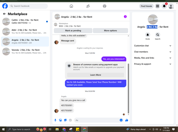Click the shield scam warning icon

pyautogui.click(x=69, y=66)
